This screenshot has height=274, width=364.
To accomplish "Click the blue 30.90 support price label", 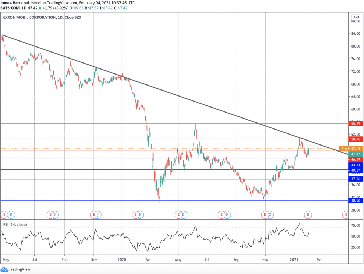I will click(x=355, y=201).
